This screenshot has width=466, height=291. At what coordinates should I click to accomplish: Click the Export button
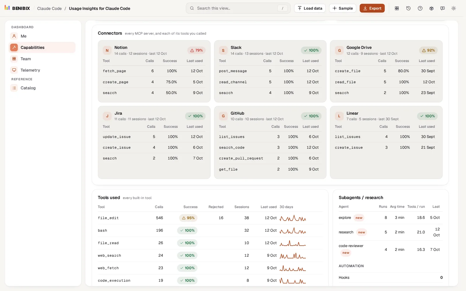click(372, 8)
